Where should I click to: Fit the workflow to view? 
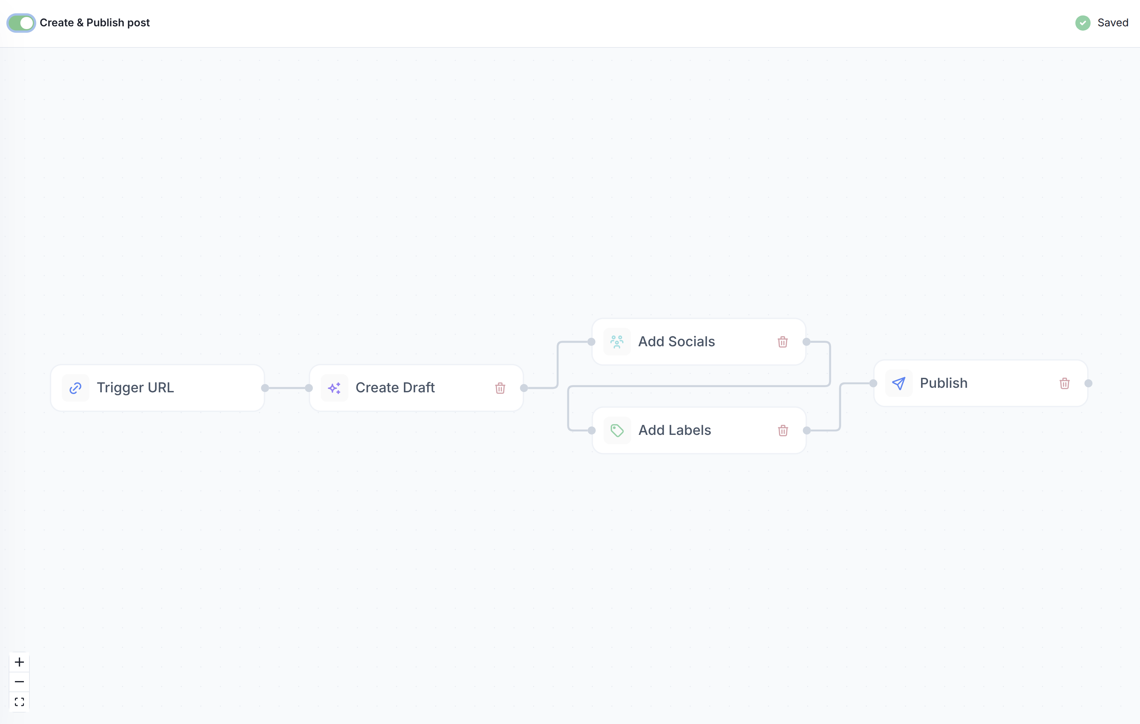coord(19,701)
